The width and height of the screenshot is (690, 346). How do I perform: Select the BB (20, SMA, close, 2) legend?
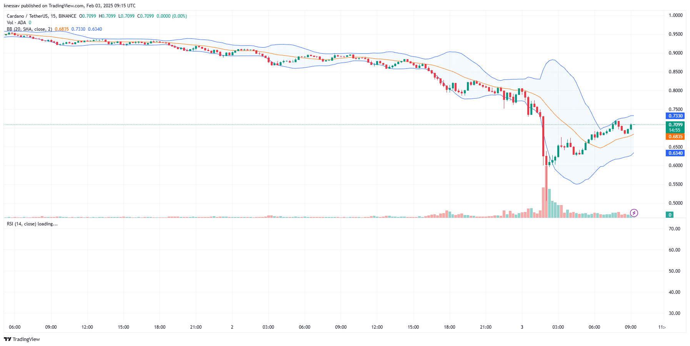29,29
